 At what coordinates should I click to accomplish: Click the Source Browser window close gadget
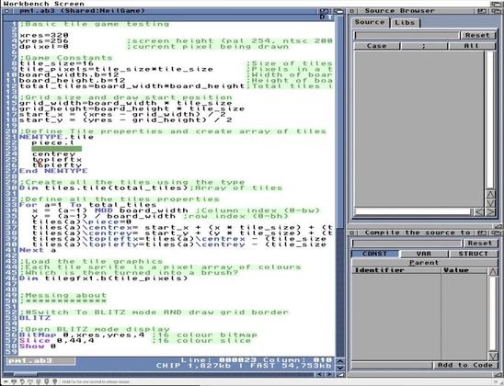point(351,11)
